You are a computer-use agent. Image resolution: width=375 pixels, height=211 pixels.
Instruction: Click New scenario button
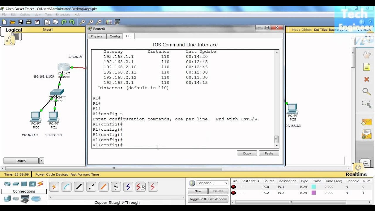pos(198,191)
